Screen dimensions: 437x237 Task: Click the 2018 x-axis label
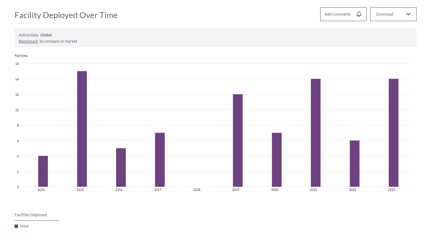click(197, 190)
